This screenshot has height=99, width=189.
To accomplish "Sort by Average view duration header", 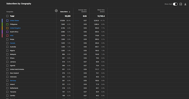I will 82,11.
